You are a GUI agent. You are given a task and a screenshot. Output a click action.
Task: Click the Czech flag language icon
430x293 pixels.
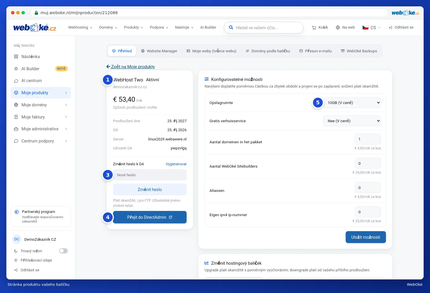[365, 27]
